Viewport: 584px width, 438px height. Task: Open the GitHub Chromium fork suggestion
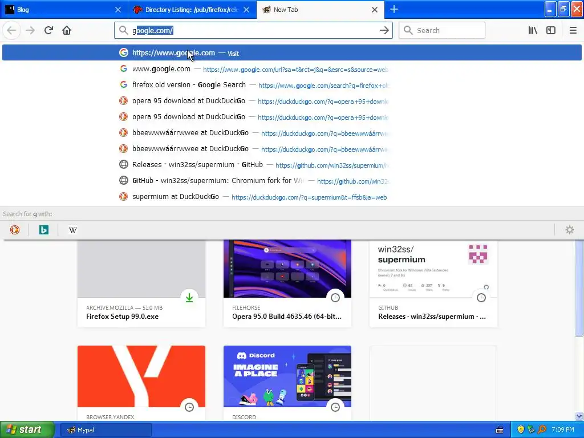(292, 181)
